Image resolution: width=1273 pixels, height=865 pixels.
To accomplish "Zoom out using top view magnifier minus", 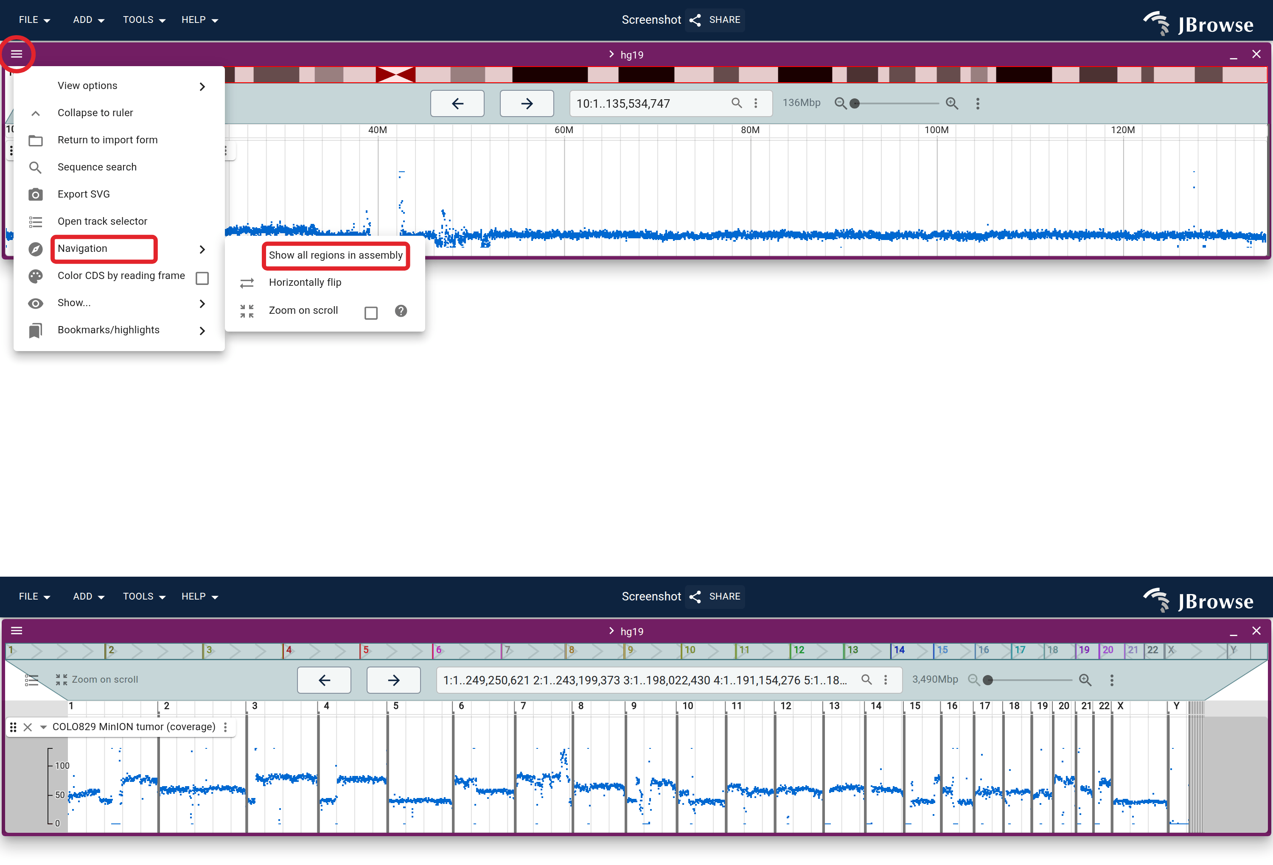I will pos(840,103).
